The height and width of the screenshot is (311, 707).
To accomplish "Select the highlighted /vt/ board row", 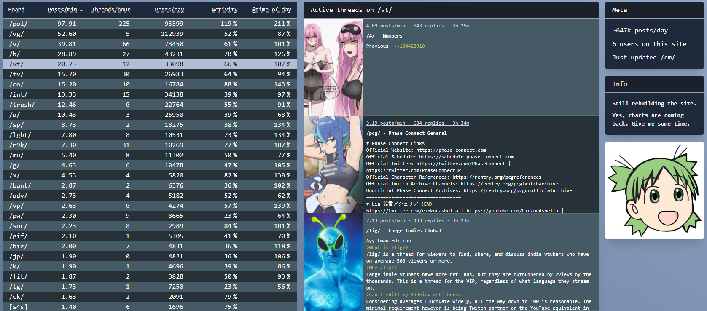I will [x=150, y=64].
